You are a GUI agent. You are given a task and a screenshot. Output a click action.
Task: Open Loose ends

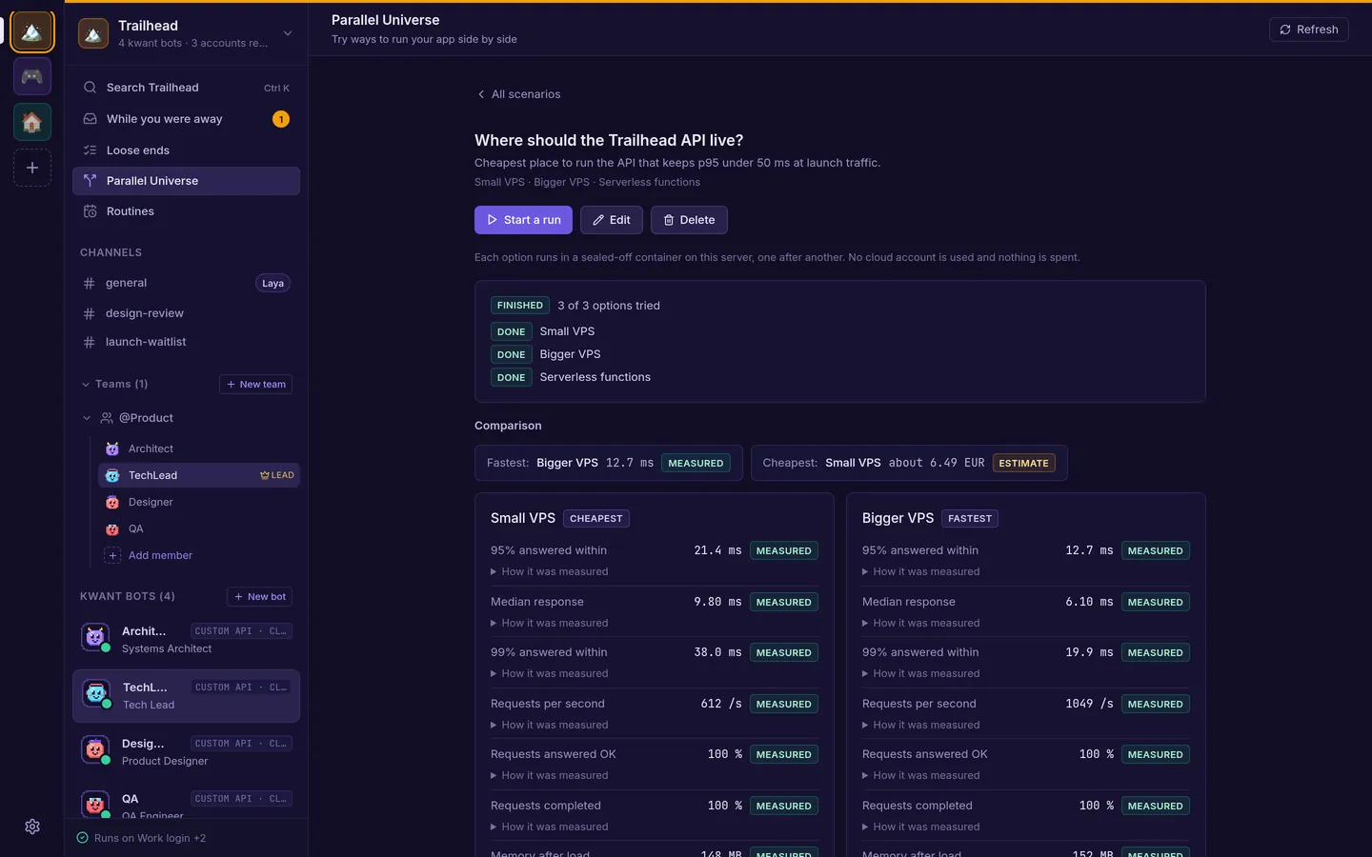coord(186,150)
